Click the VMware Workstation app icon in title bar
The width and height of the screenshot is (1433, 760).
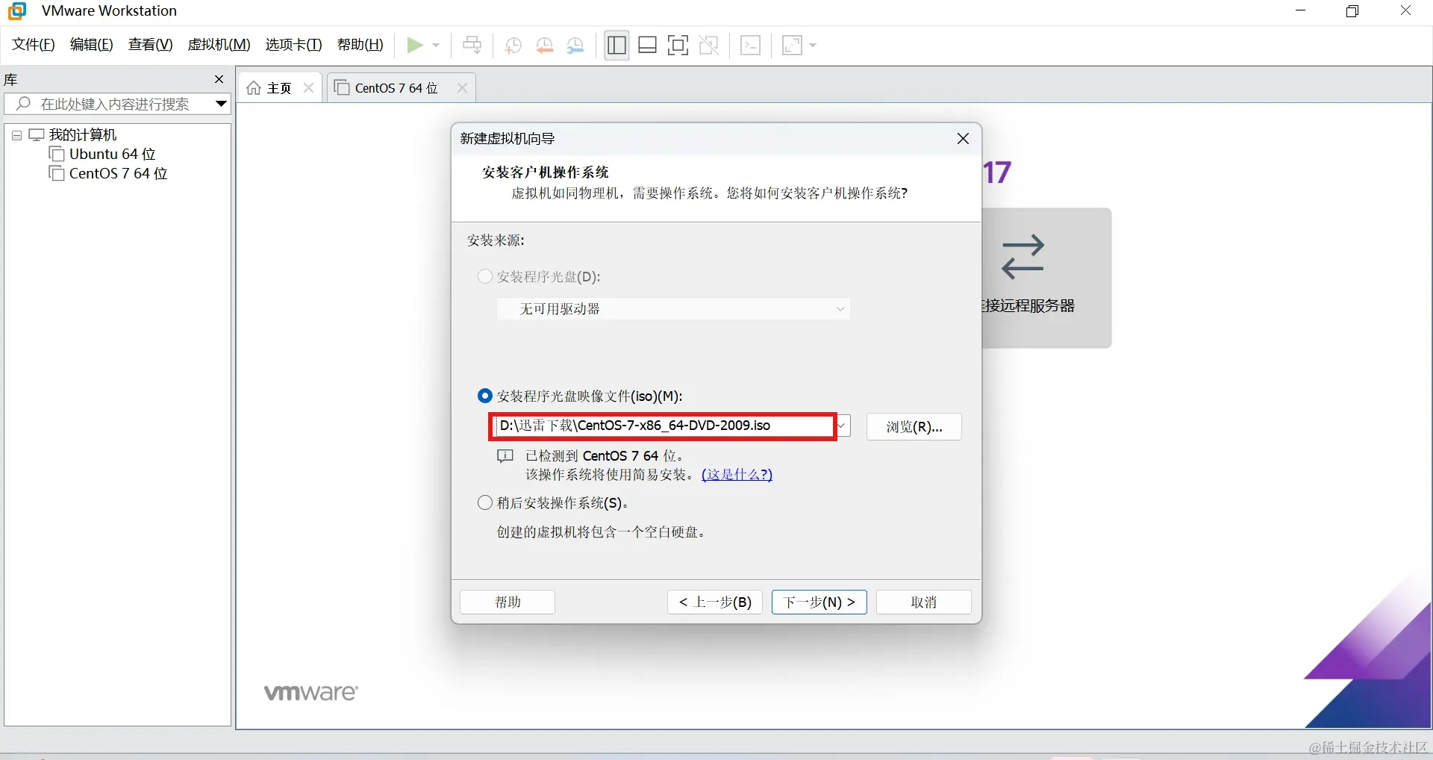[x=16, y=11]
